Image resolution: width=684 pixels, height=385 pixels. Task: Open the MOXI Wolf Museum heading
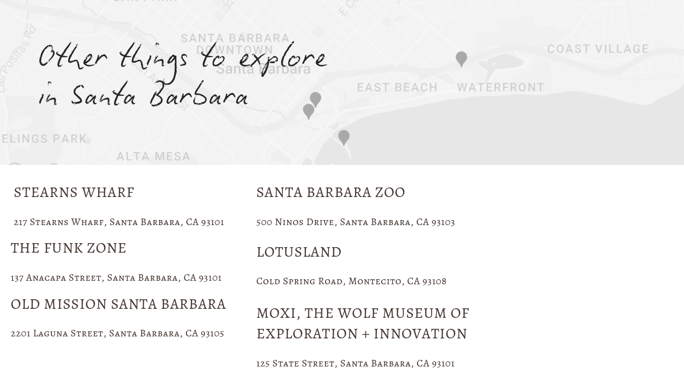[x=363, y=323]
